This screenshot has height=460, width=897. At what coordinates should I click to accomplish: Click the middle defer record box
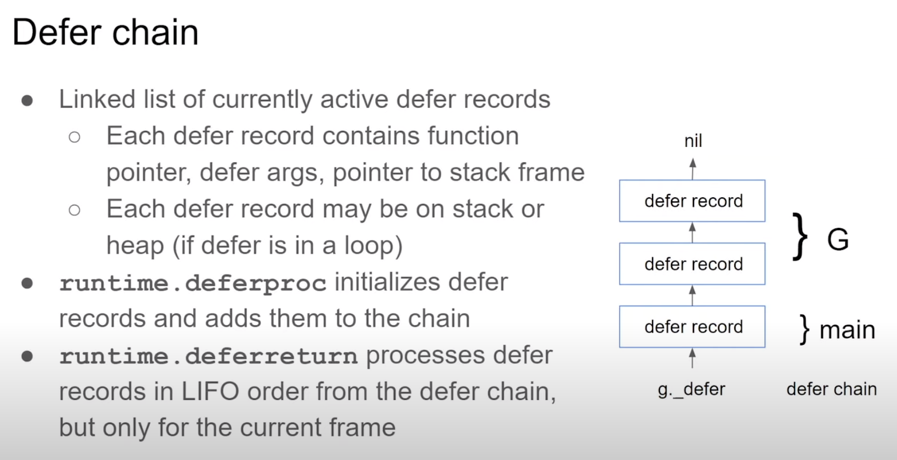coord(692,264)
